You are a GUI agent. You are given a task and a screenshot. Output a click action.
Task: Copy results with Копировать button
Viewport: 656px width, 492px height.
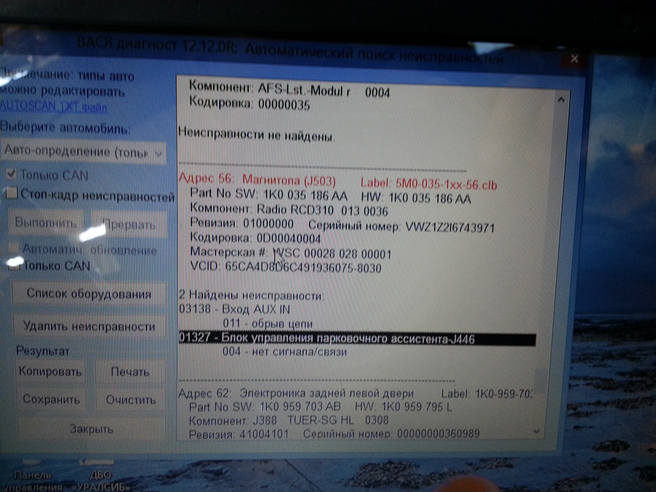(x=50, y=371)
